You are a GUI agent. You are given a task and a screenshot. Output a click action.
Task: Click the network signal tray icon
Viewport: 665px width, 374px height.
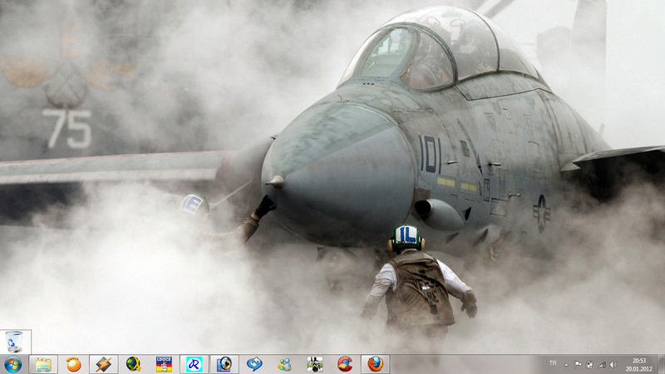pyautogui.click(x=600, y=364)
